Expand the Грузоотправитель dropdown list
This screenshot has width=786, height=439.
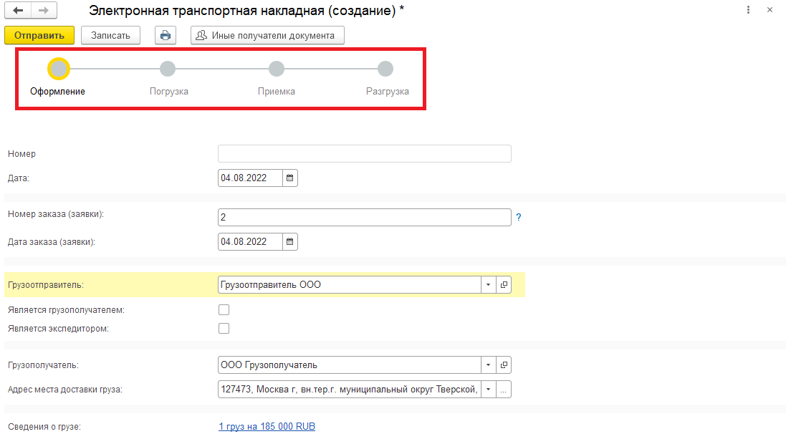pos(487,285)
